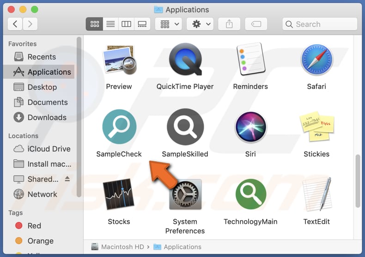Image resolution: width=365 pixels, height=257 pixels.
Task: Select the TechnologyMain app icon
Action: pos(250,195)
